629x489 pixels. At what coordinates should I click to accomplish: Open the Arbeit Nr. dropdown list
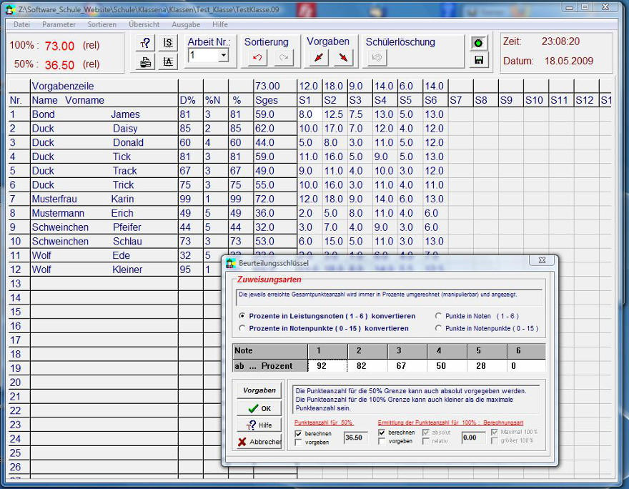point(223,55)
